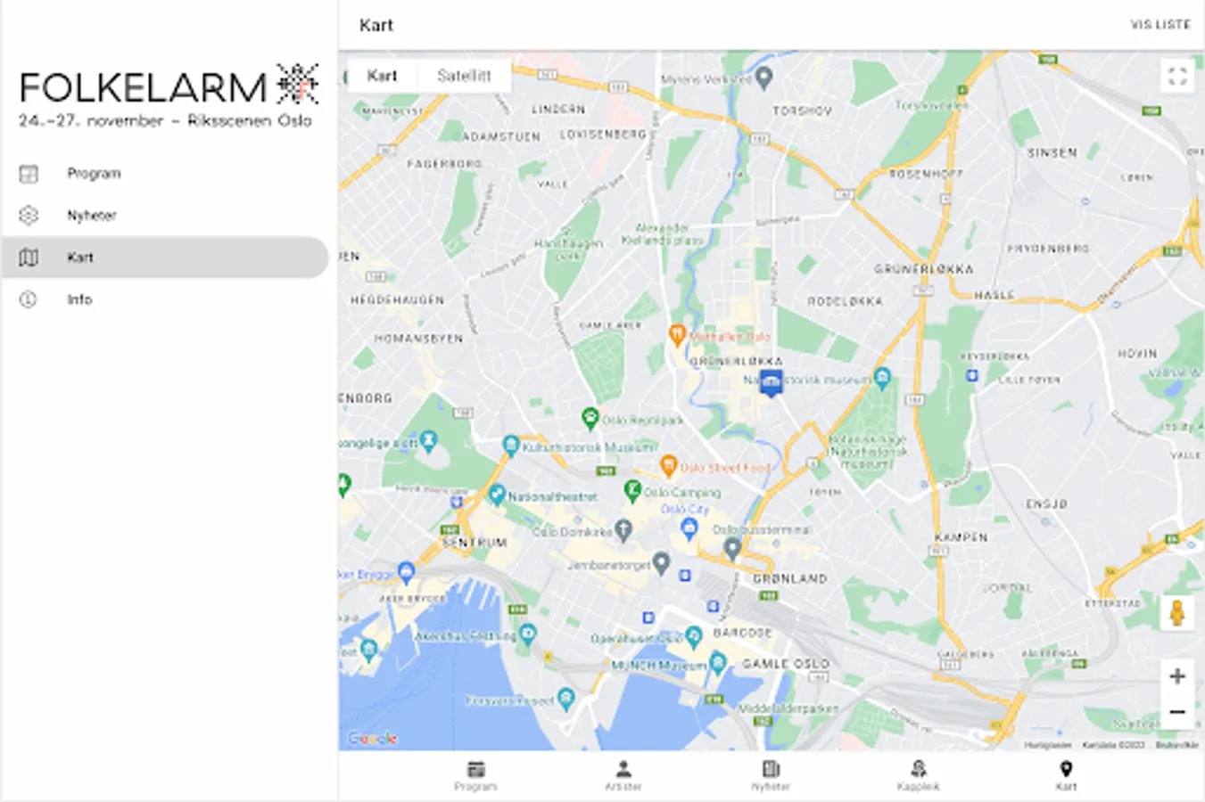
Task: Switch map to Satellitt view
Action: (464, 76)
